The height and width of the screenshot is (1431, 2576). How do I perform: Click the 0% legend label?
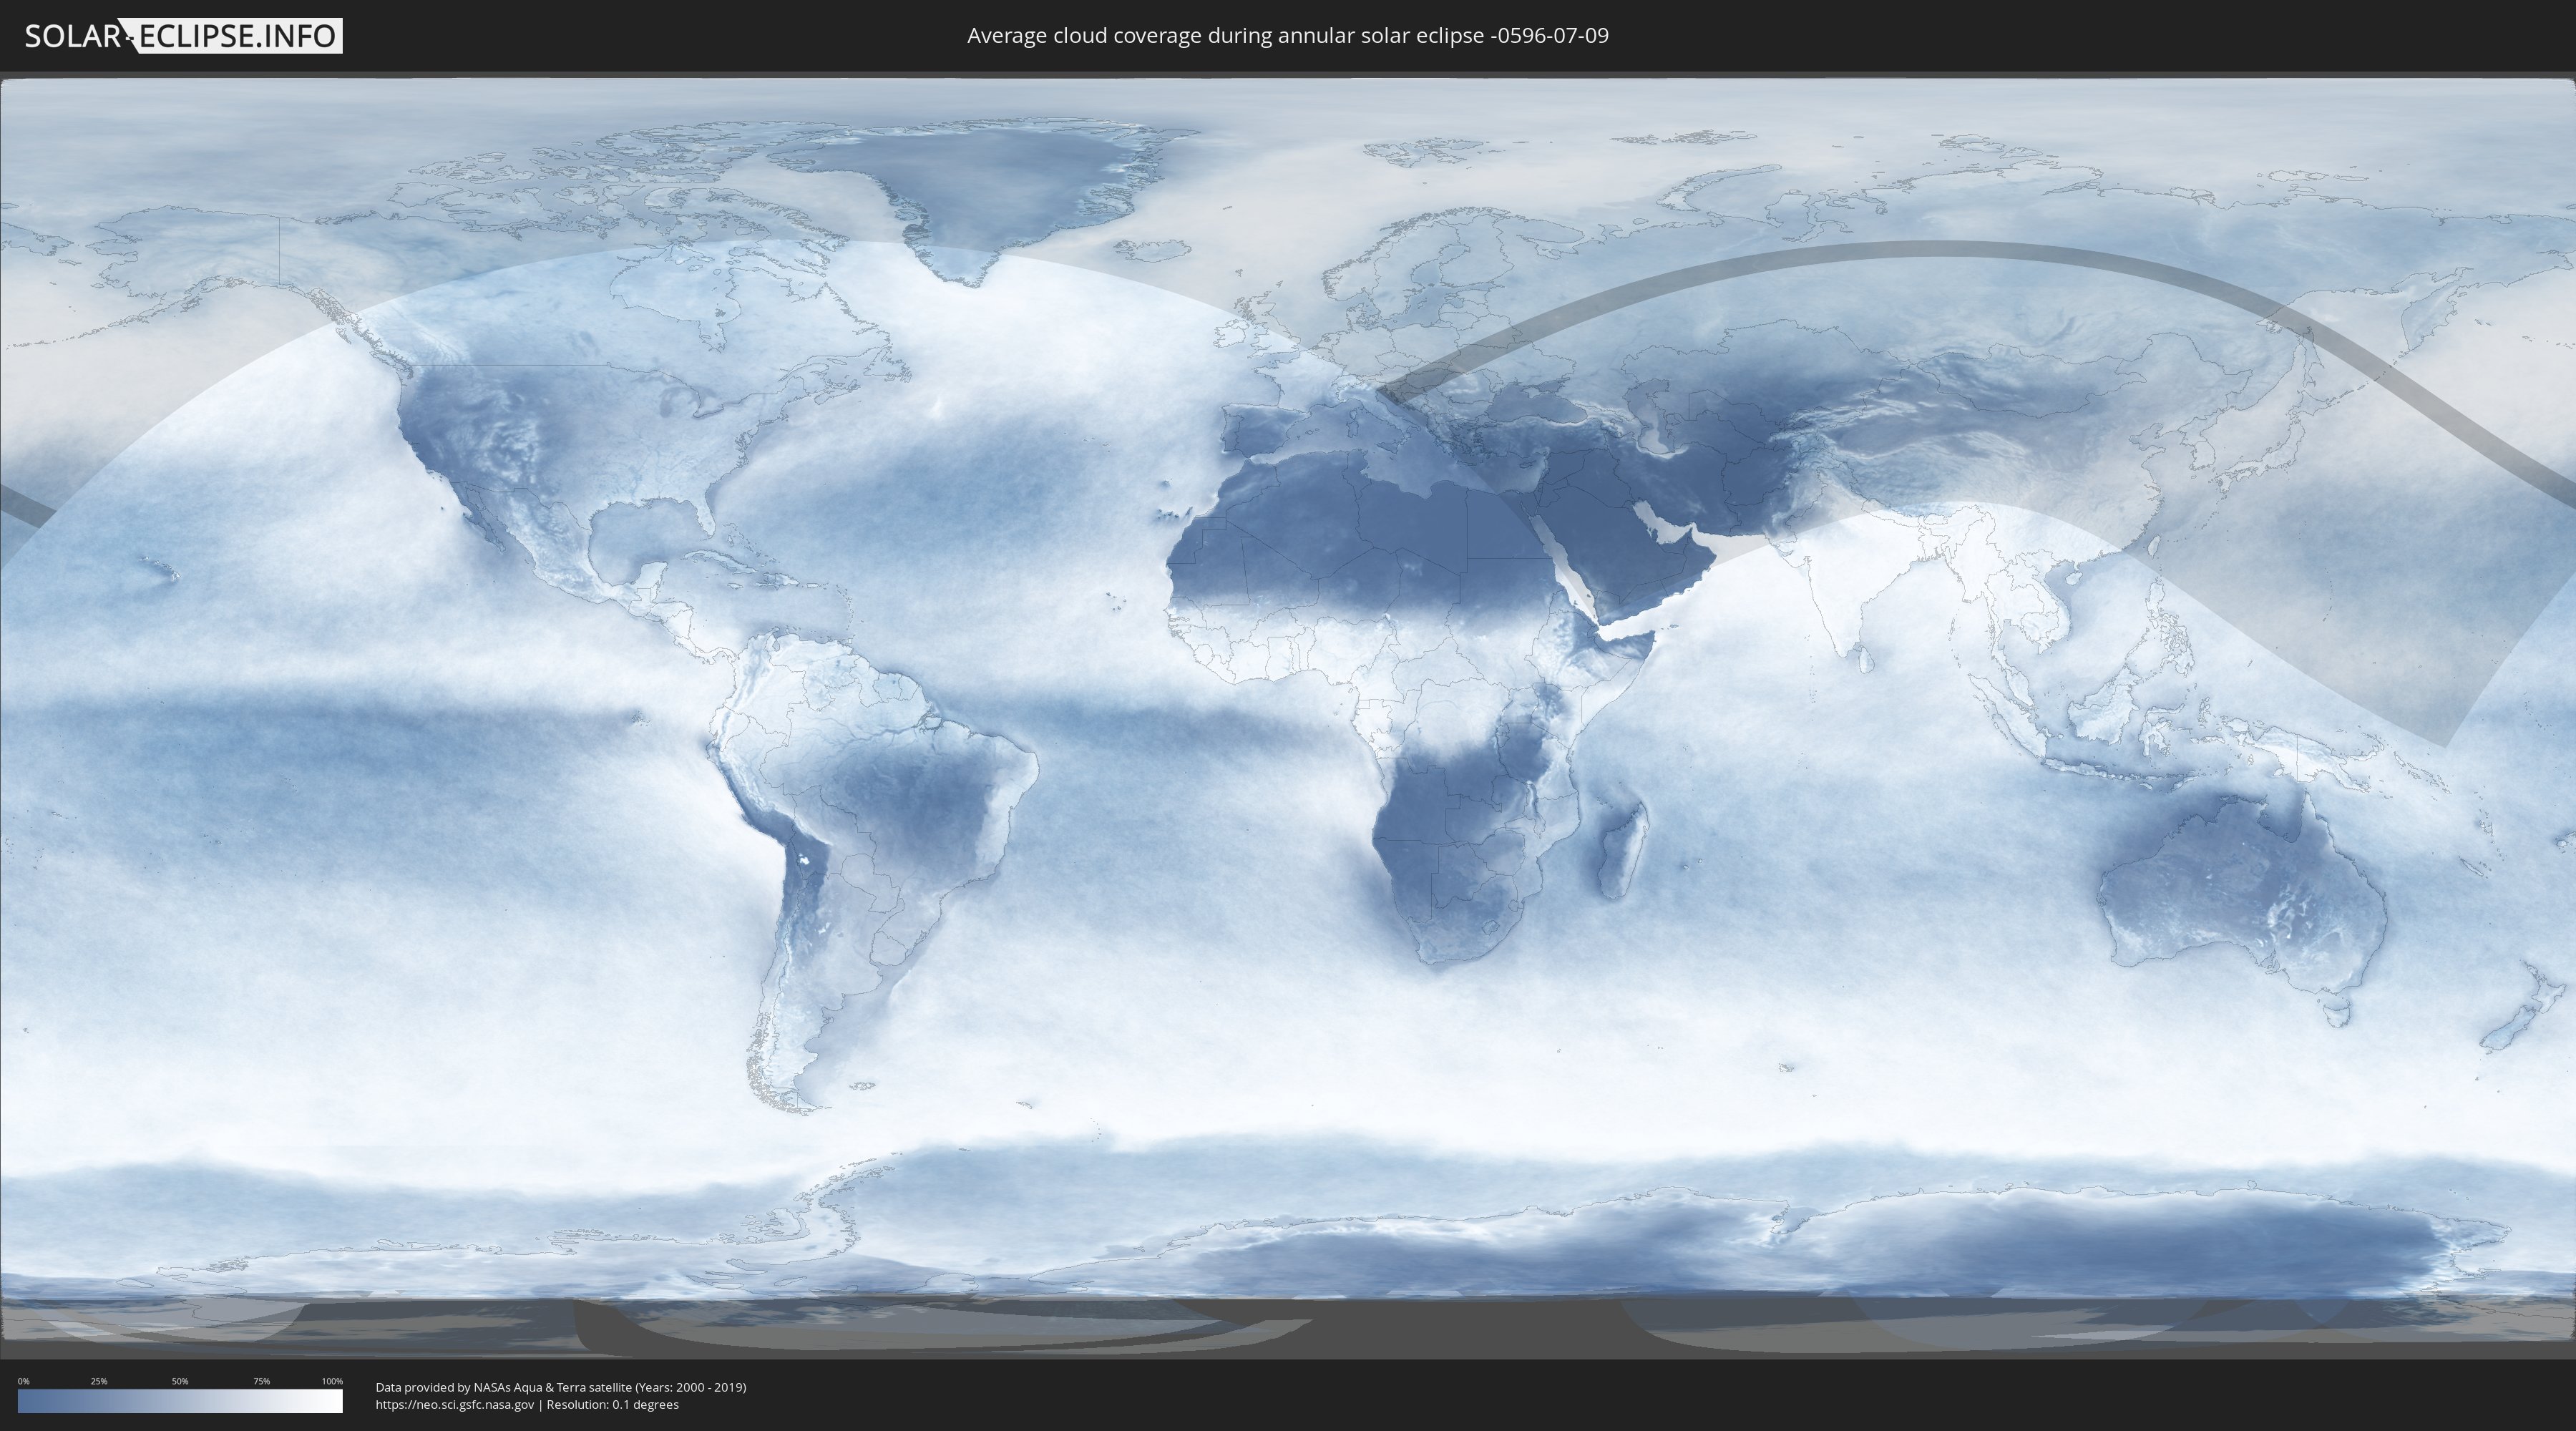point(24,1381)
